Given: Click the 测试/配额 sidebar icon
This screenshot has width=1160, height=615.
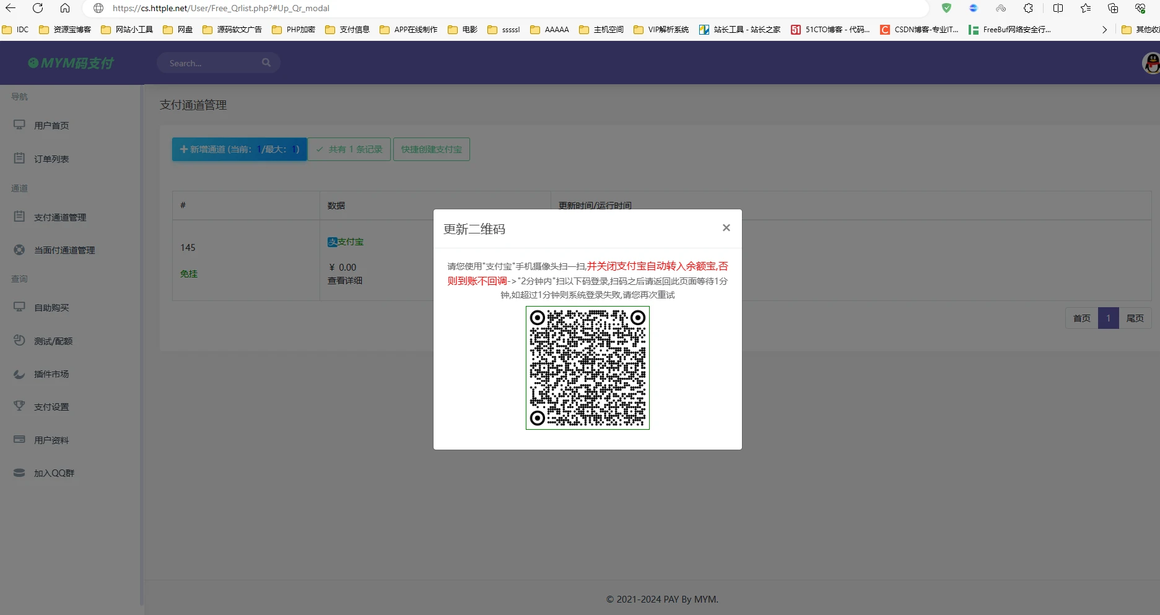Looking at the screenshot, I should [20, 341].
